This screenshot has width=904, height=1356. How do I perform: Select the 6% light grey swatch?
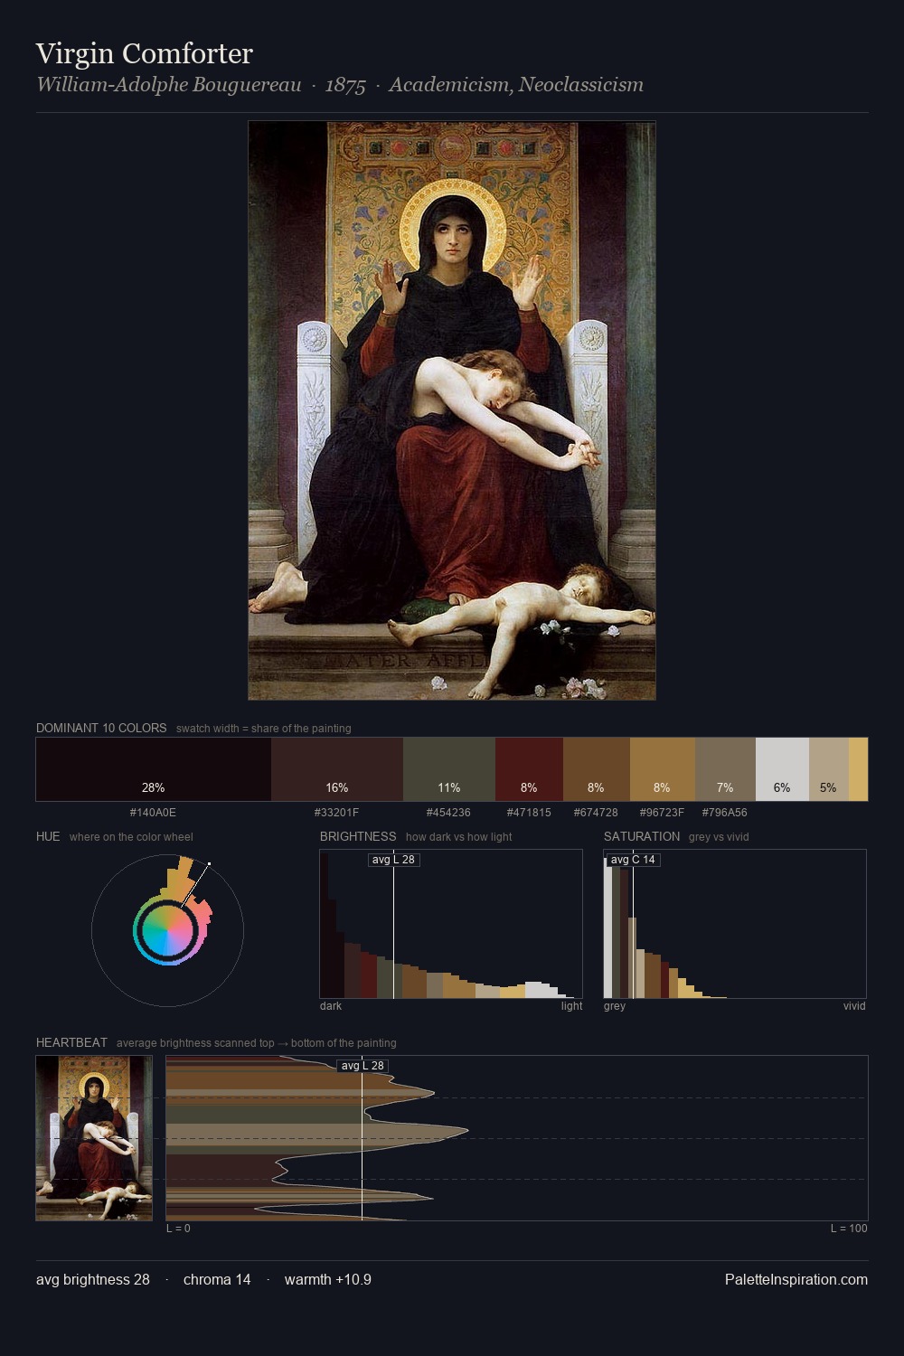click(x=782, y=769)
